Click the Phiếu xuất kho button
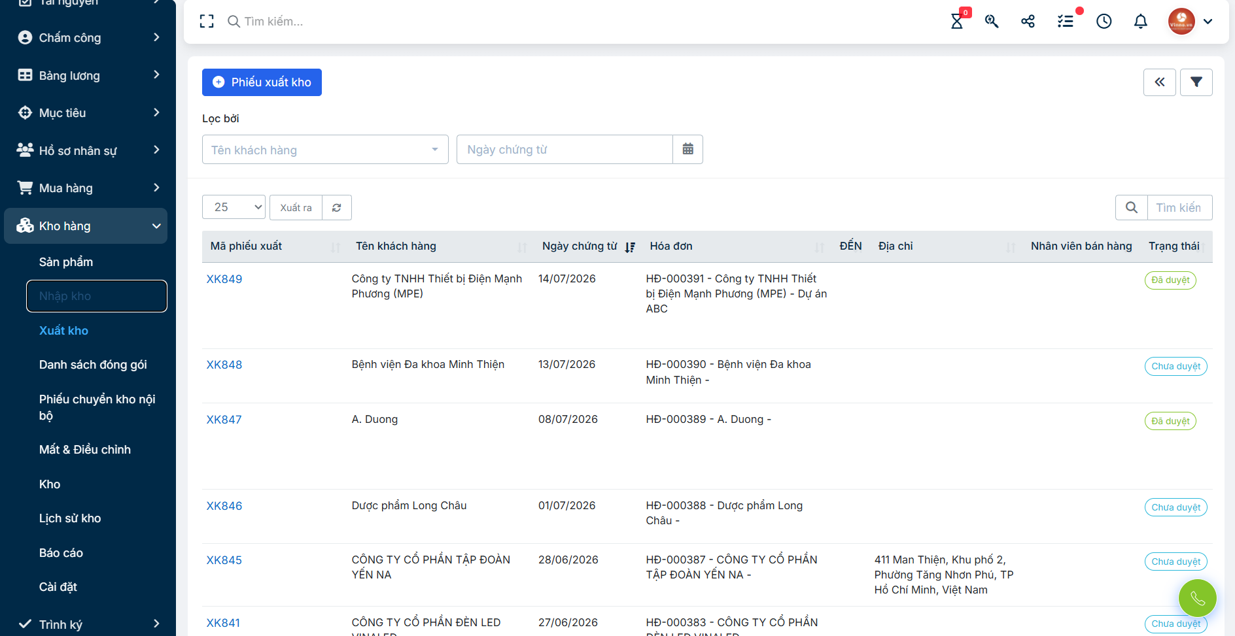 [x=262, y=82]
